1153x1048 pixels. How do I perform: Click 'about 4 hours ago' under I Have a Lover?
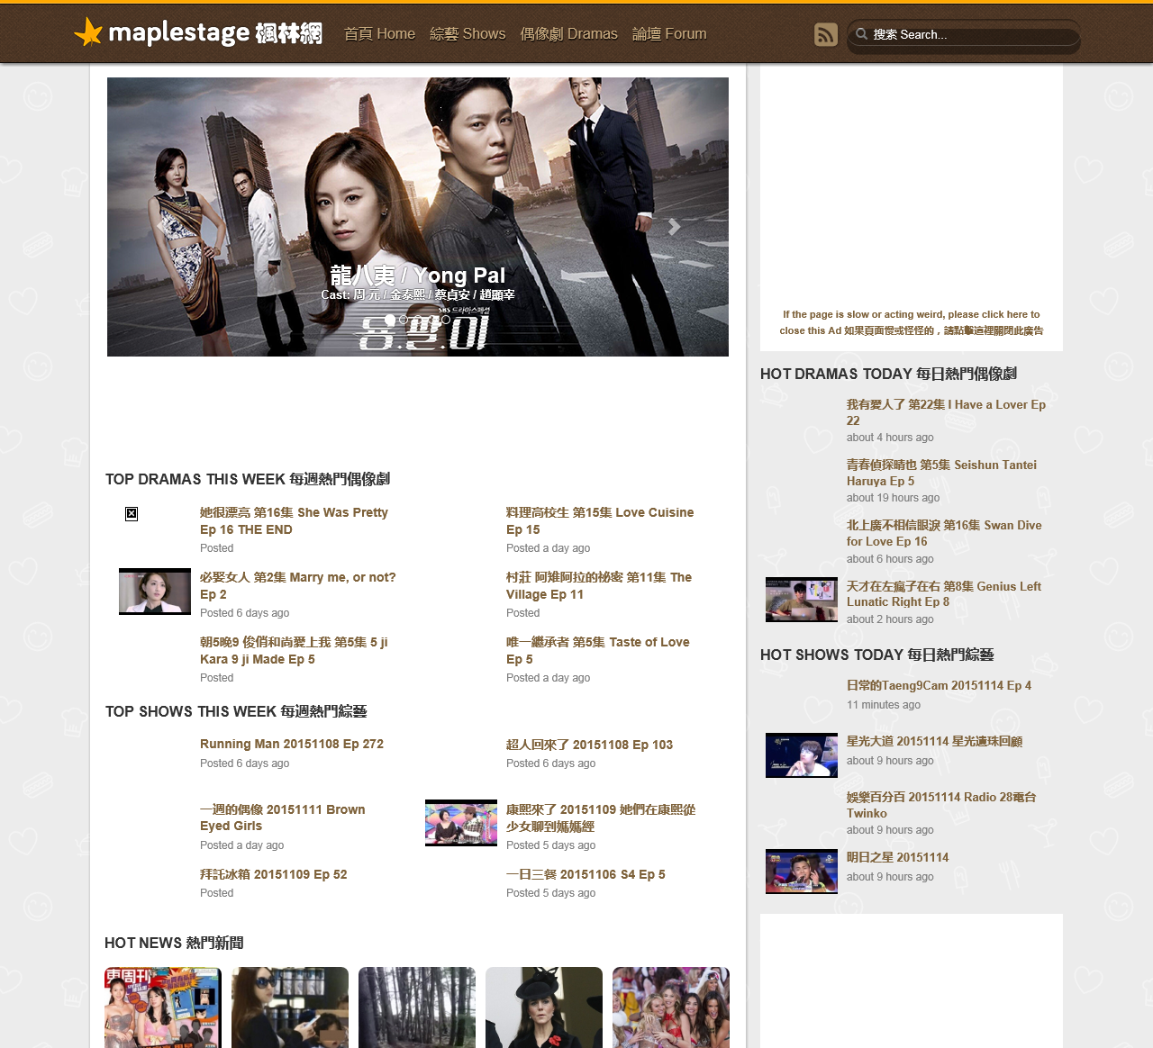890,438
